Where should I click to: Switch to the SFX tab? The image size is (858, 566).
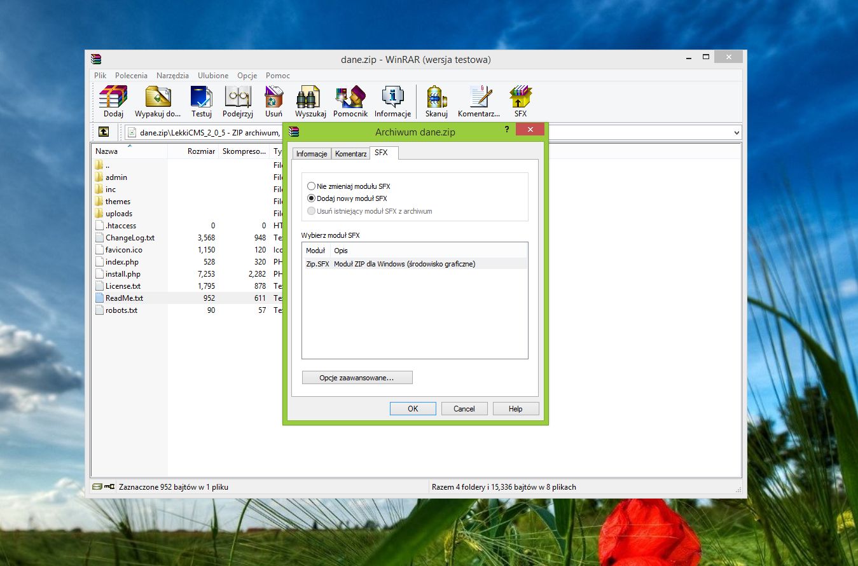[384, 153]
